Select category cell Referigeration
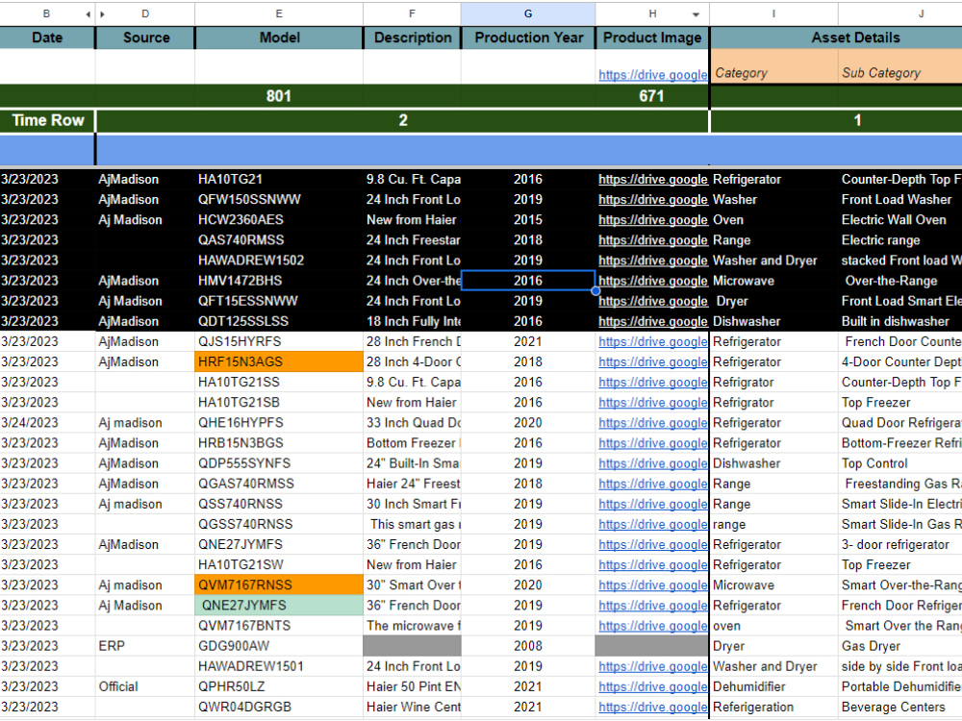Image resolution: width=962 pixels, height=721 pixels. [x=773, y=707]
